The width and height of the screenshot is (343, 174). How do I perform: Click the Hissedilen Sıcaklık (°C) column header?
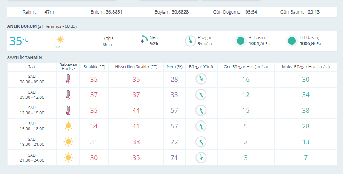[136, 67]
